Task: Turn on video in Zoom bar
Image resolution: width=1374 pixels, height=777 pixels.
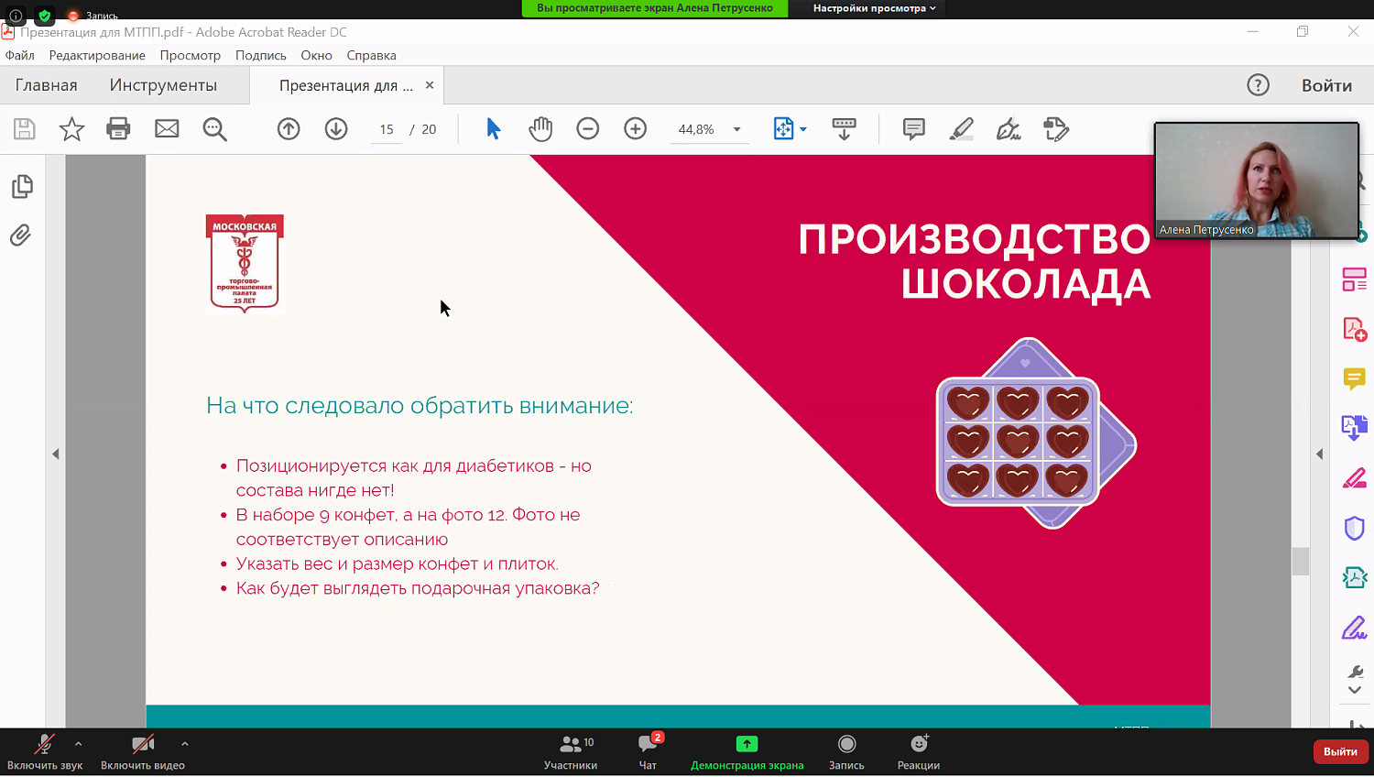Action: [x=143, y=752]
